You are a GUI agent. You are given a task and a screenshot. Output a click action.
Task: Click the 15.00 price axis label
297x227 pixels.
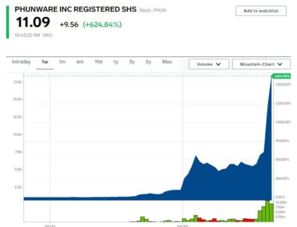click(x=17, y=100)
